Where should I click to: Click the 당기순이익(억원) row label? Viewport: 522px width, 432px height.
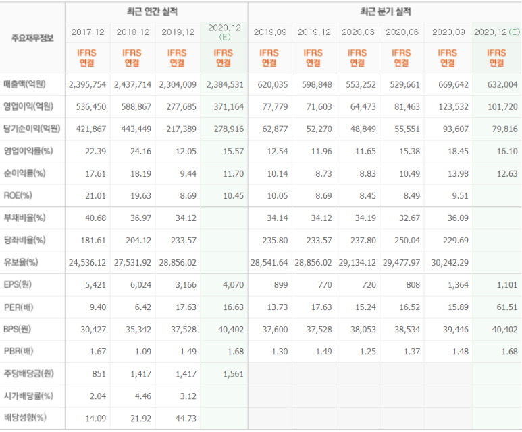pos(32,129)
